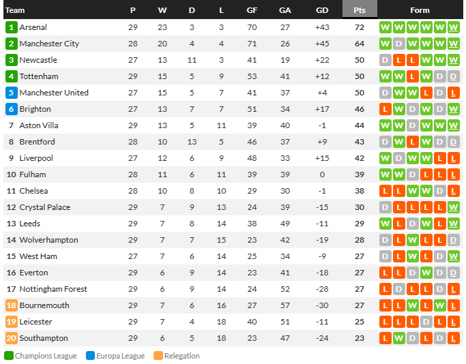Click the orange Relegation legend swatch

pos(158,356)
